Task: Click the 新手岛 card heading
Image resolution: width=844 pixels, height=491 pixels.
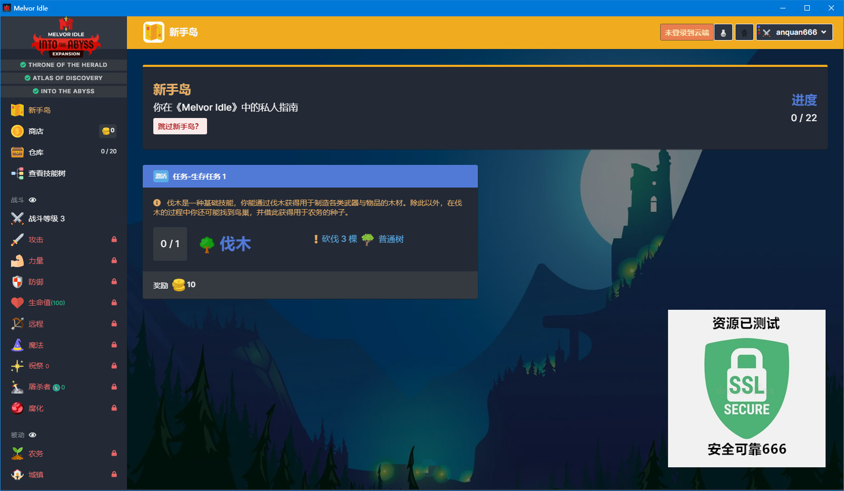Action: click(x=172, y=90)
